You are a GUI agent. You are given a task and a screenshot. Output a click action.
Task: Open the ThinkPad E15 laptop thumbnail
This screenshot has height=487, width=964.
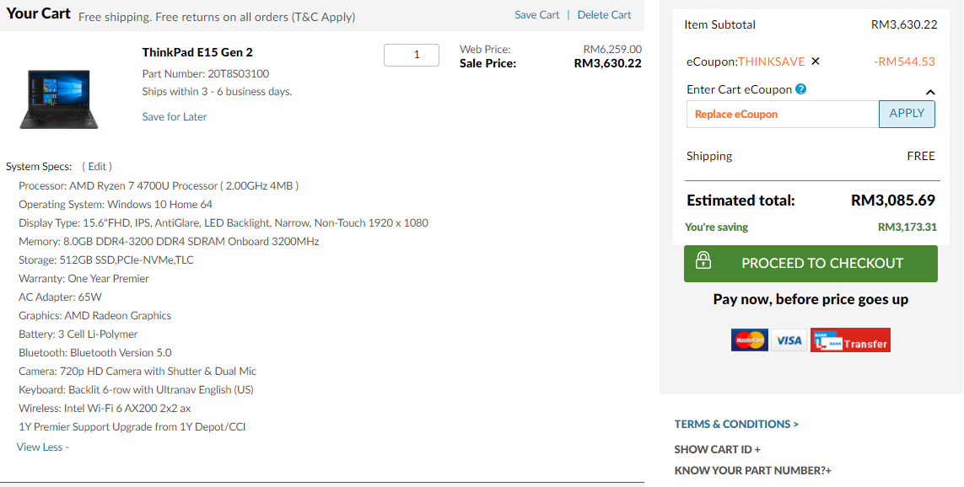(58, 99)
